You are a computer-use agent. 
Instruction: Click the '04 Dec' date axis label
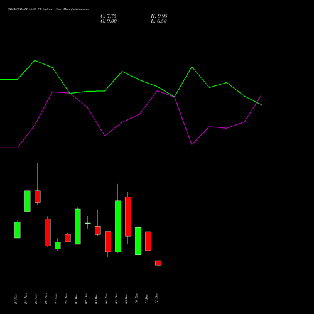106,299
